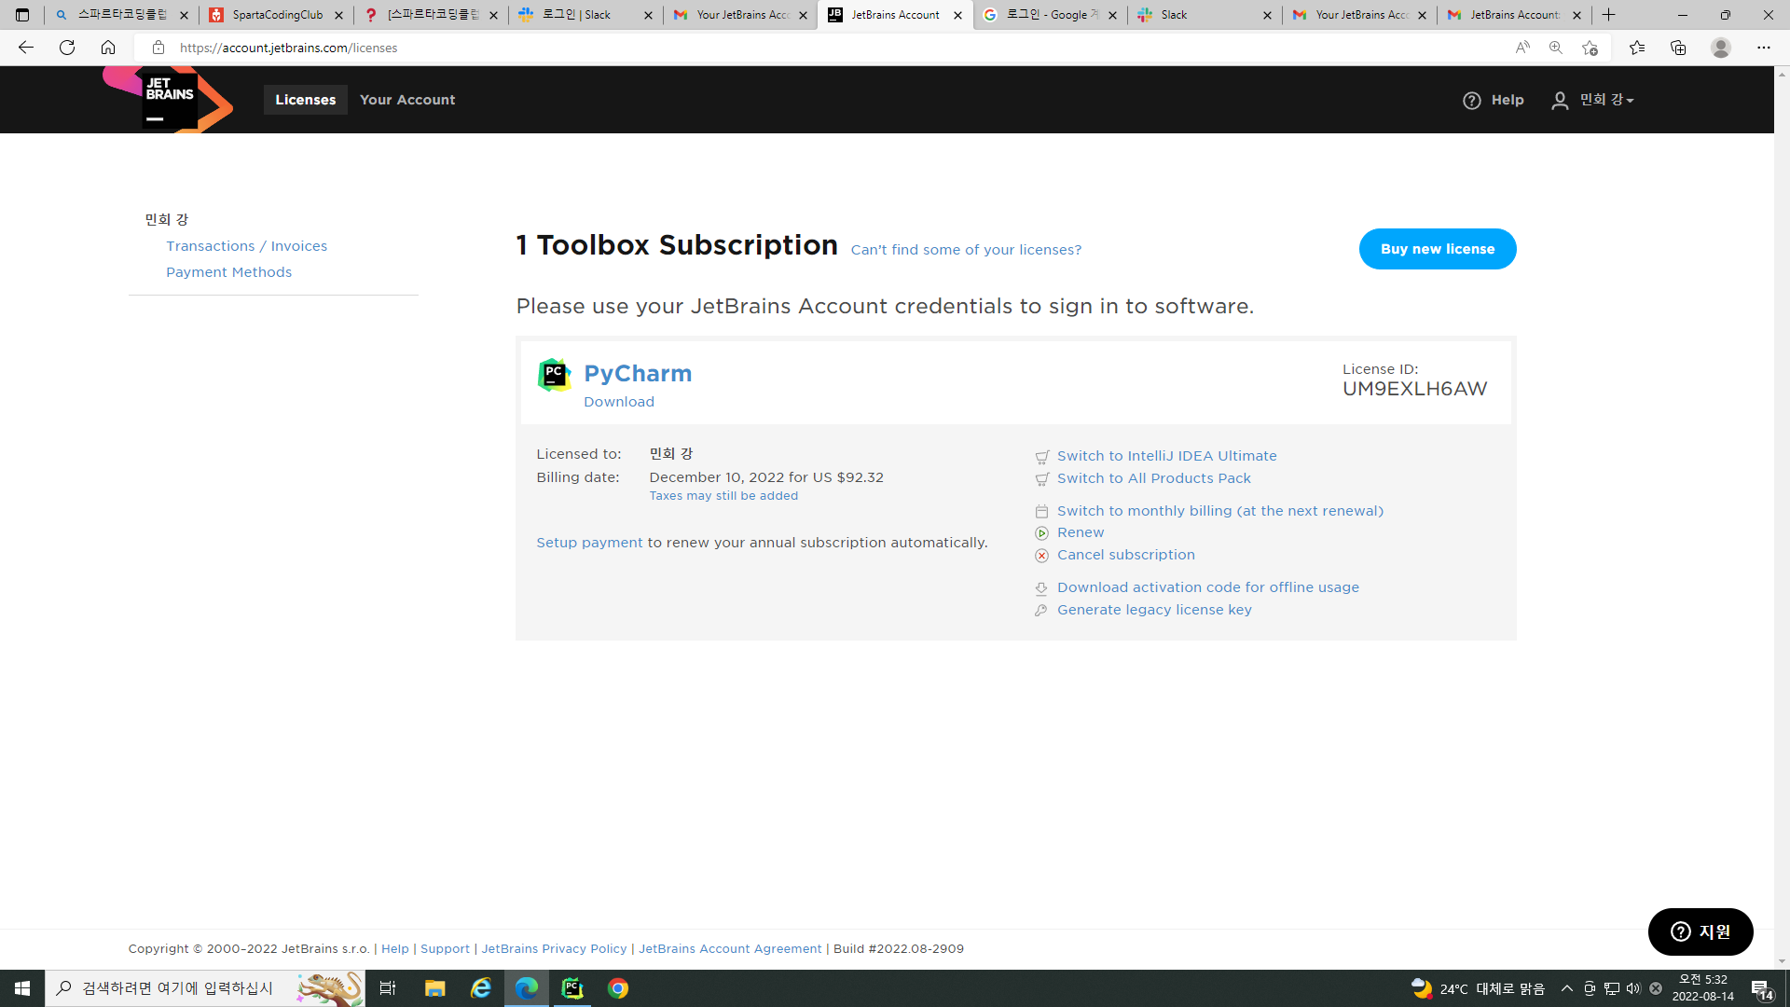Click the taskbar clock showing 2022-08-14

[1702, 988]
